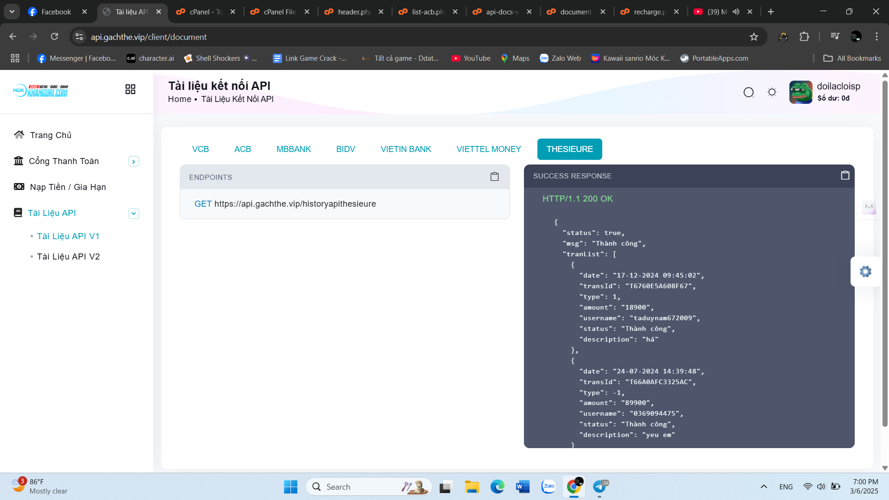Navigate to Nạp Tiền / Gia Hạn
889x500 pixels.
click(x=68, y=187)
